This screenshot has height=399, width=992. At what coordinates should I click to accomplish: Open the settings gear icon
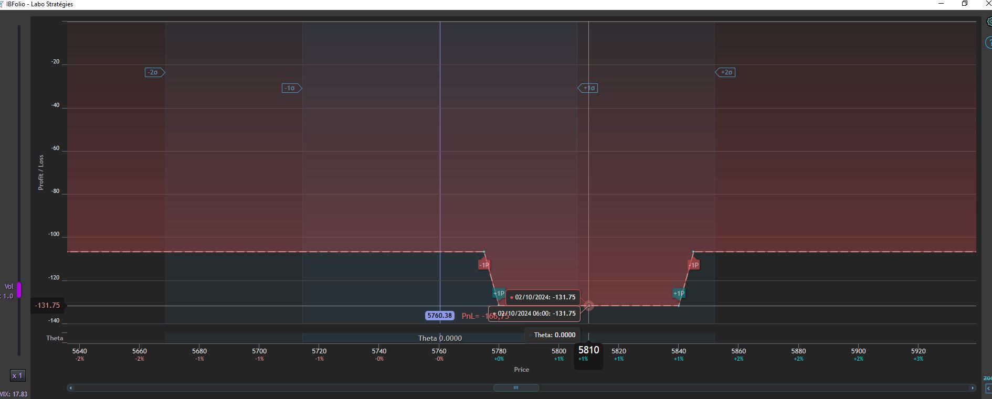pos(989,22)
